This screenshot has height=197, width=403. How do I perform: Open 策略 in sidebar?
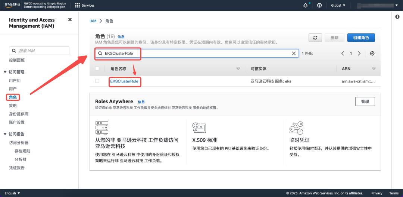13,106
